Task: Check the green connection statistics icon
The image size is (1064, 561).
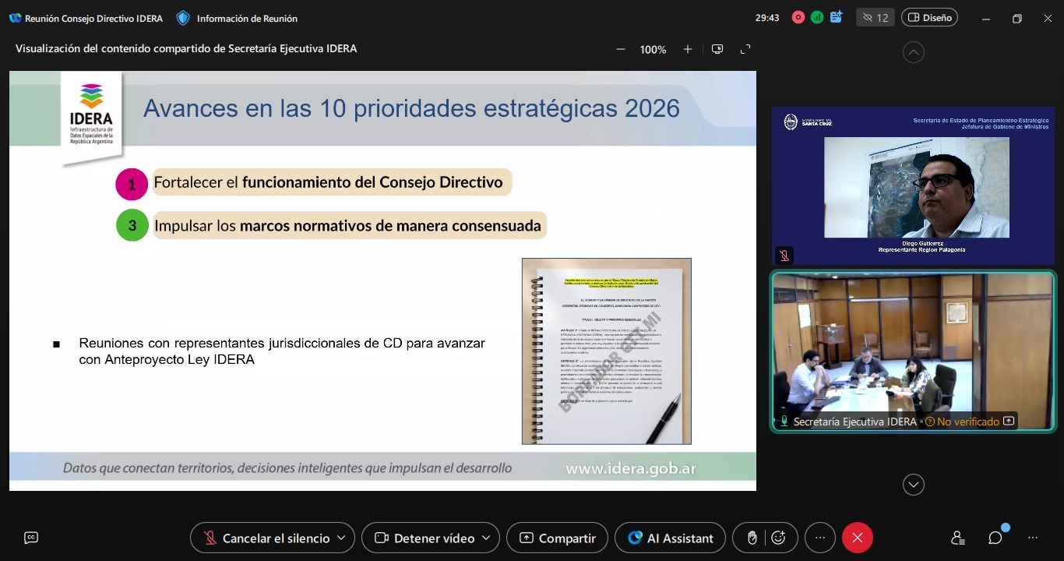Action: 817,17
